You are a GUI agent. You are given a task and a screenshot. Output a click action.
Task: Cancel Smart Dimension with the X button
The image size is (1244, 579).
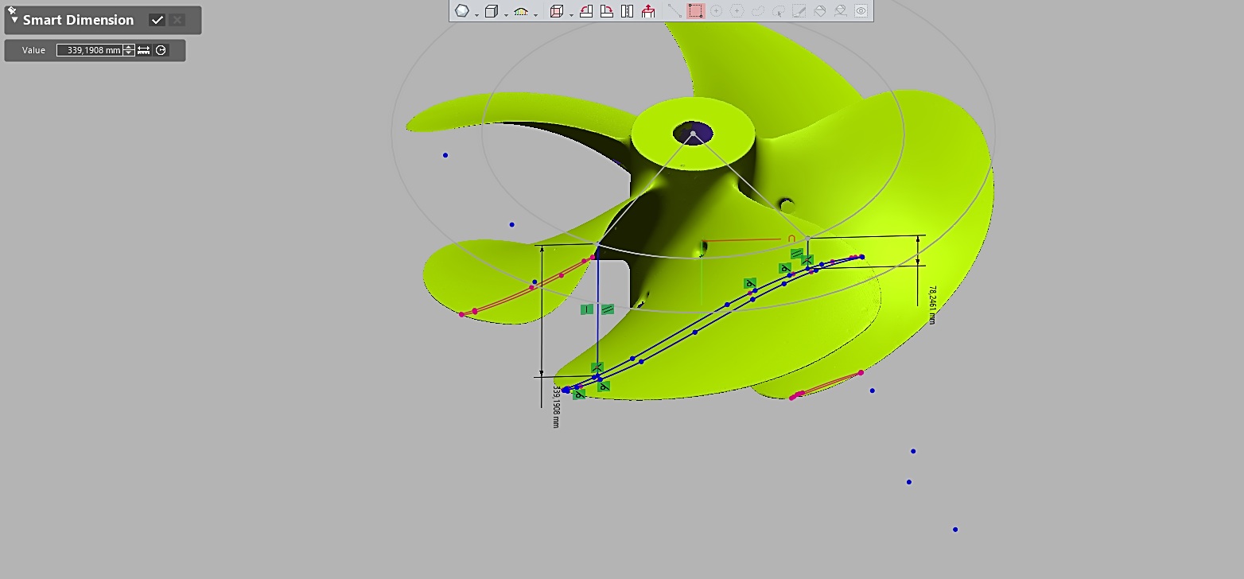point(178,20)
